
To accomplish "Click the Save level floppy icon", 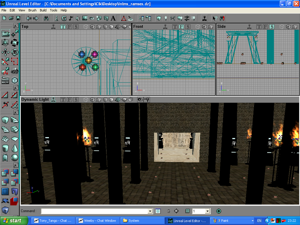I will pos(18,18).
